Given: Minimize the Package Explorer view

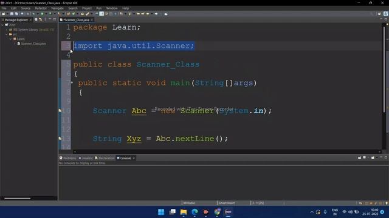Looking at the screenshot, I should [x=50, y=19].
